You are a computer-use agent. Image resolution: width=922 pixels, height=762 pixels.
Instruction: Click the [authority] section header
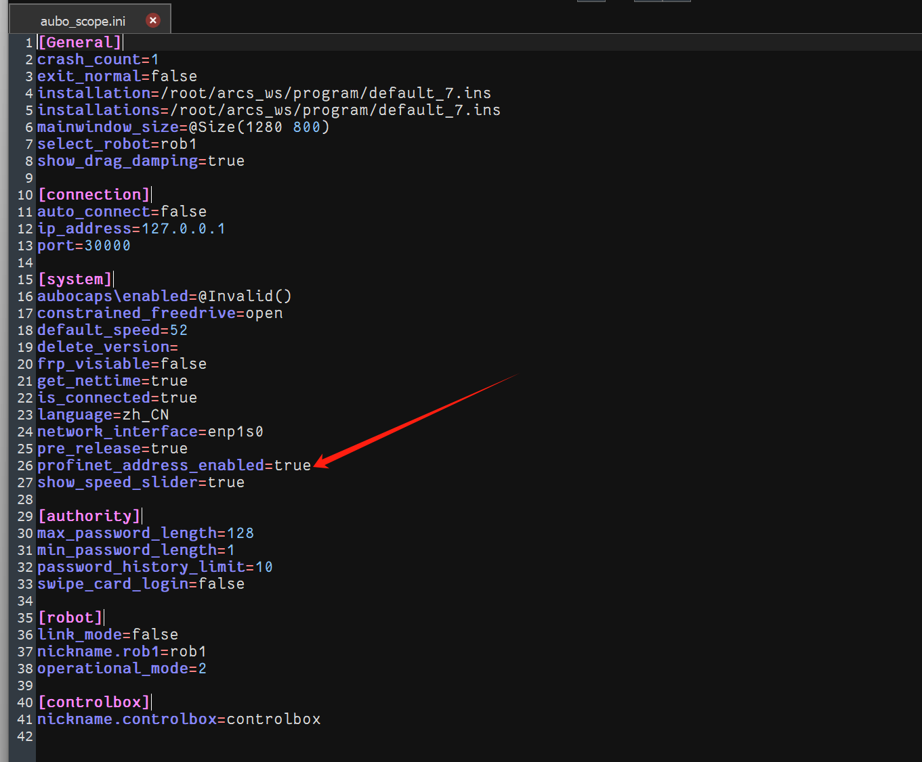click(89, 516)
